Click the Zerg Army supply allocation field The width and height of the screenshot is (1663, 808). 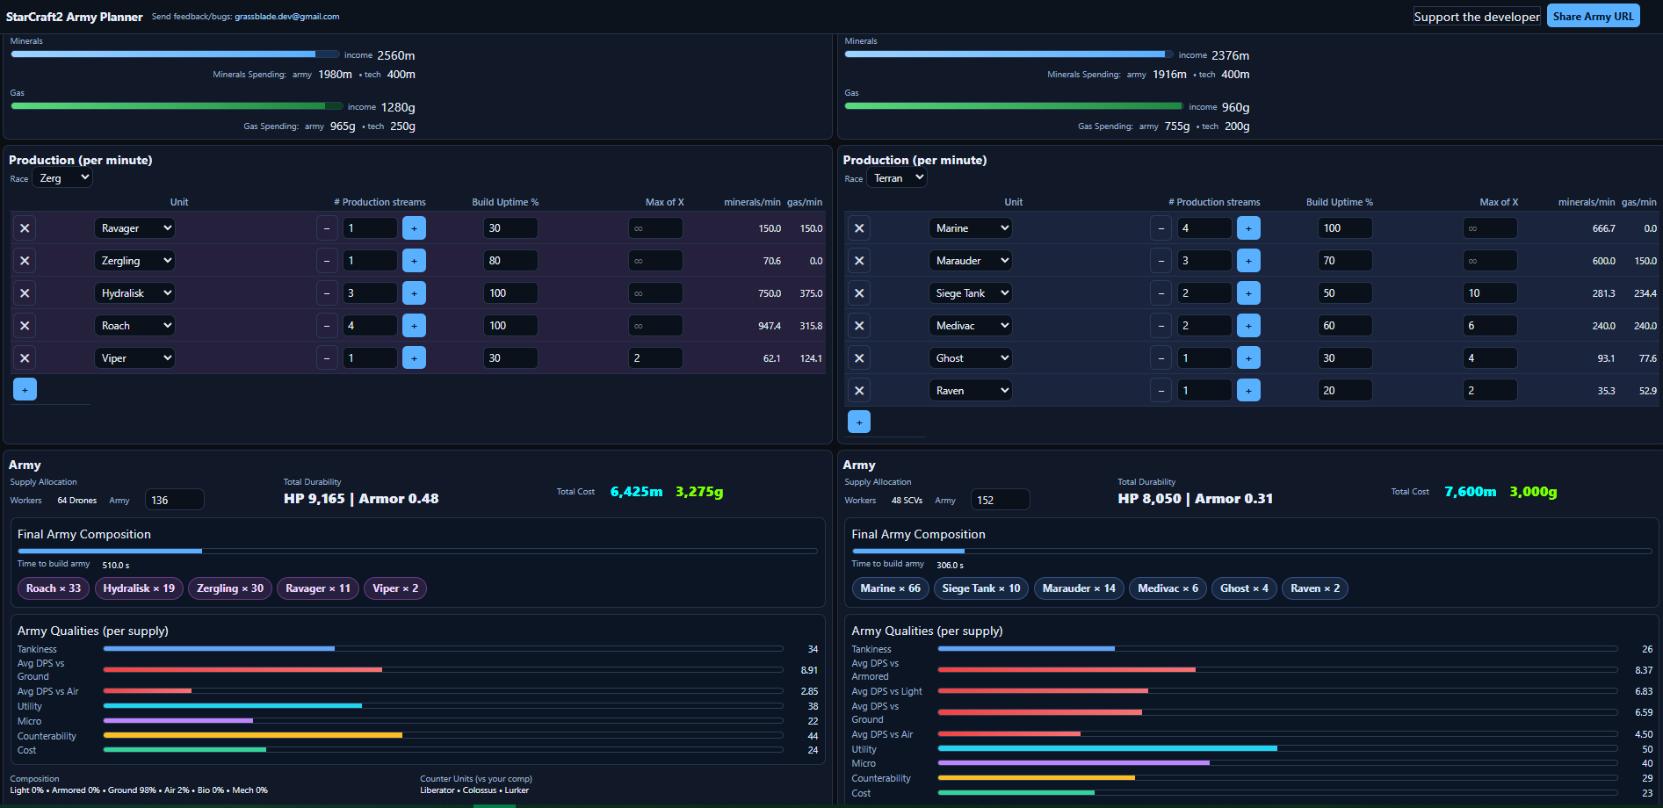click(174, 499)
